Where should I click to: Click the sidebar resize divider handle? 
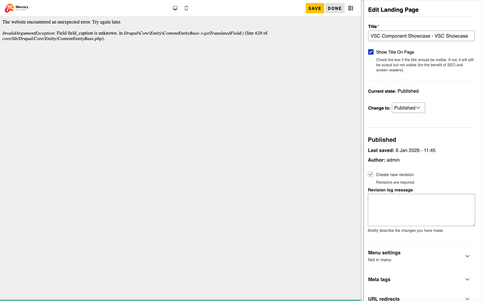pyautogui.click(x=362, y=150)
